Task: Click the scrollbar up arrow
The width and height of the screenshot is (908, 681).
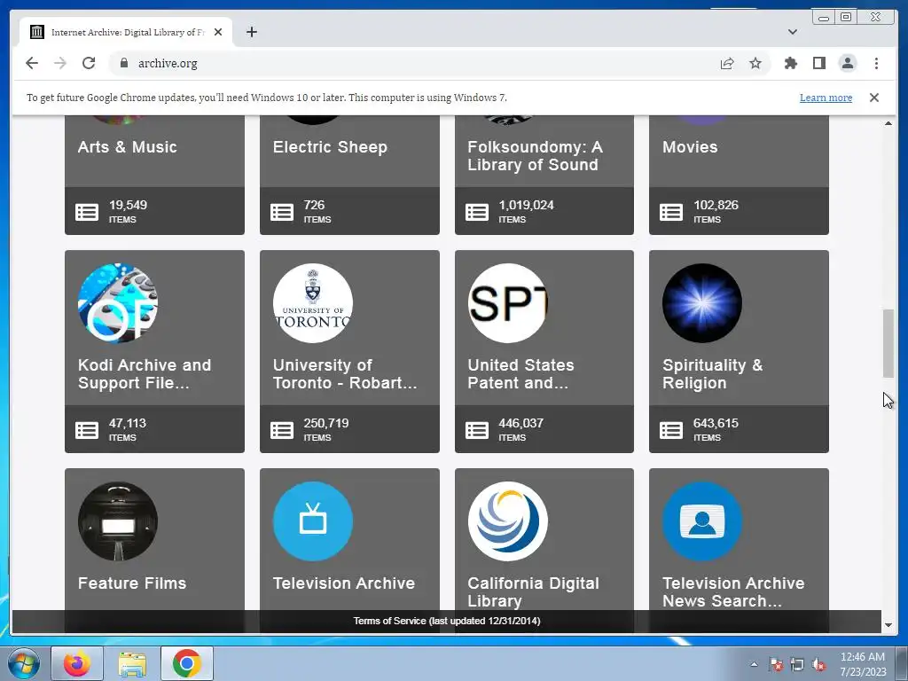Action: pos(888,123)
